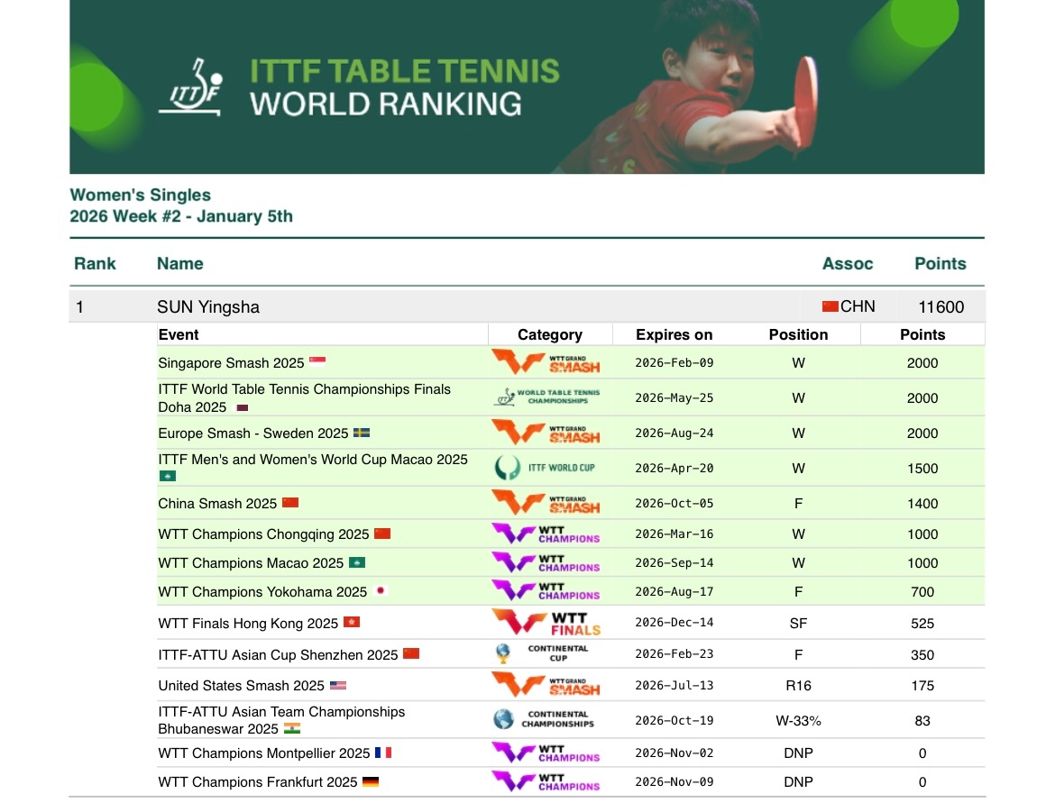Click the WTT Champions logo in Yokohama row
The image size is (1037, 803).
pyautogui.click(x=546, y=591)
